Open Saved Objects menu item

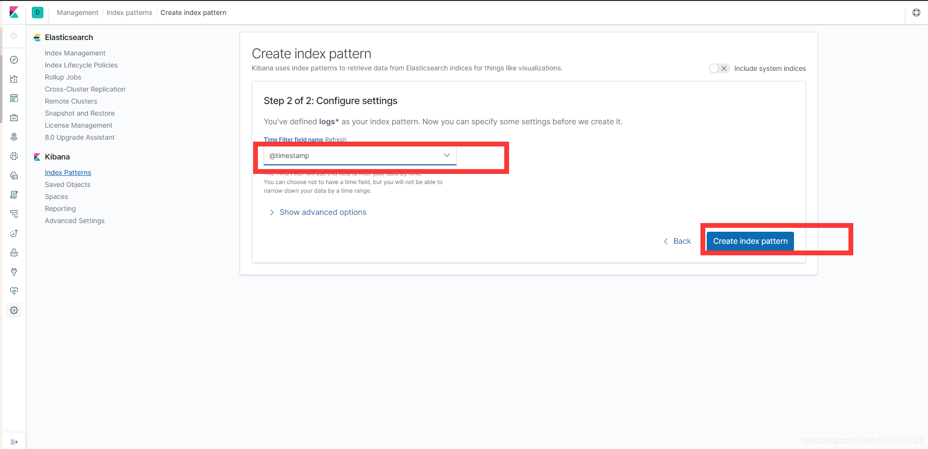[67, 185]
